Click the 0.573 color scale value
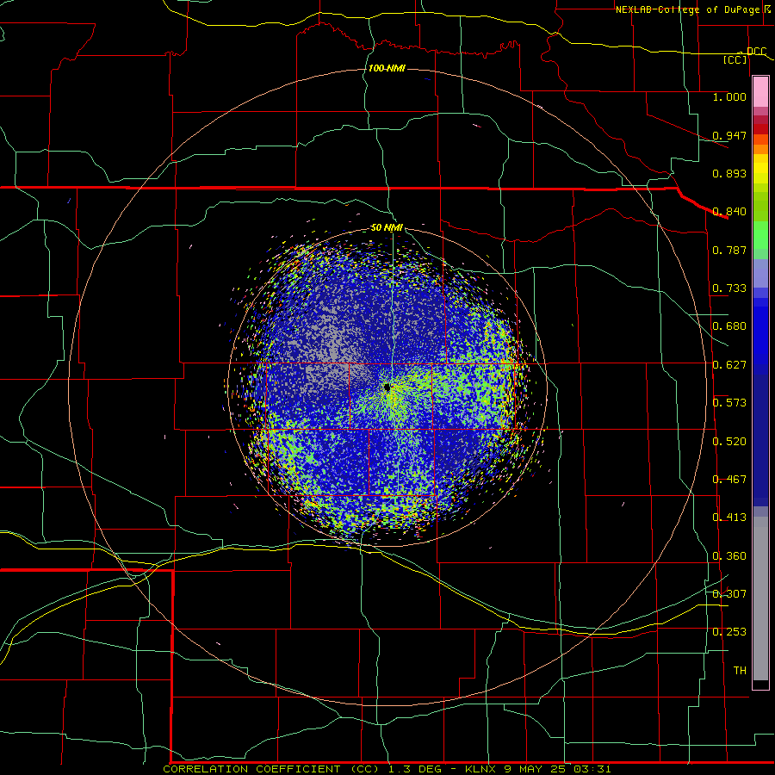This screenshot has height=775, width=775. click(x=729, y=403)
